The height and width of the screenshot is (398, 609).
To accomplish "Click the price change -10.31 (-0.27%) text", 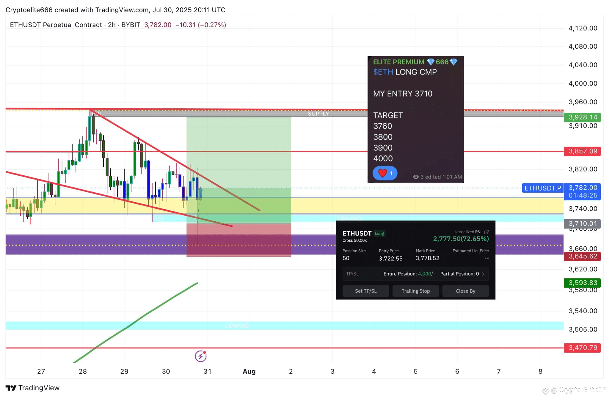I will click(201, 25).
